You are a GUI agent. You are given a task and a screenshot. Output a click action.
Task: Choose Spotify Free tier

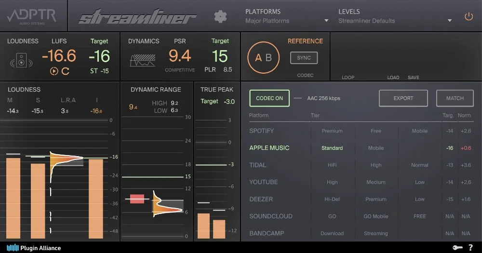(x=375, y=131)
